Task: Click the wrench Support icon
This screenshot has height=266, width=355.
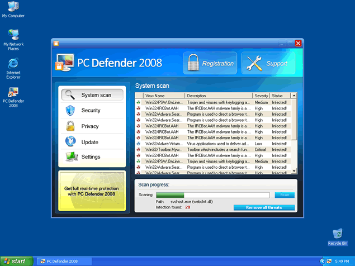Action: 255,64
